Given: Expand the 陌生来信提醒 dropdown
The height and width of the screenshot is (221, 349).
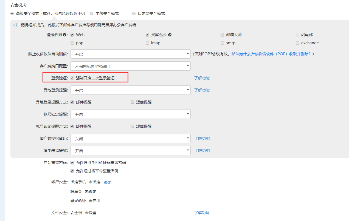Looking at the screenshot, I should [x=130, y=150].
